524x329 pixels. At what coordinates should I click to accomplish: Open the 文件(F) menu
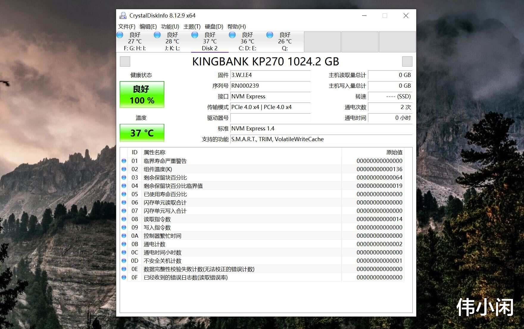point(127,26)
